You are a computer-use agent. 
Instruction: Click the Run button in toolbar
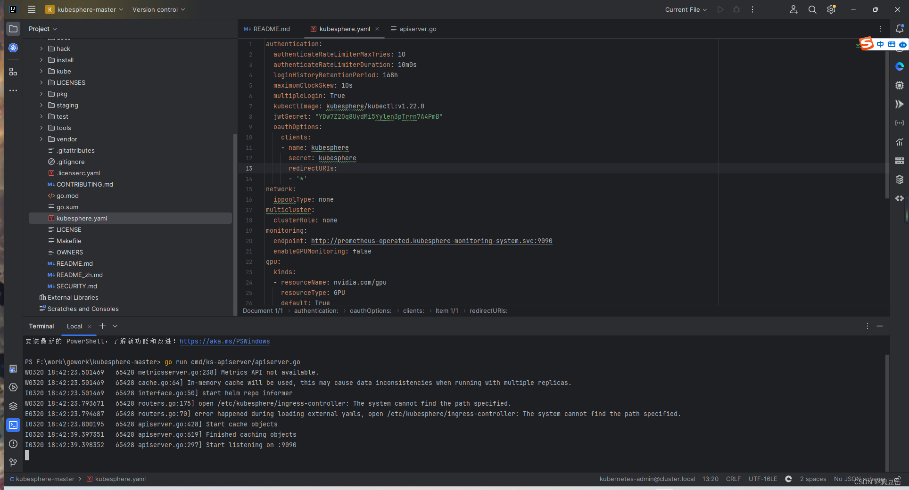click(x=720, y=9)
